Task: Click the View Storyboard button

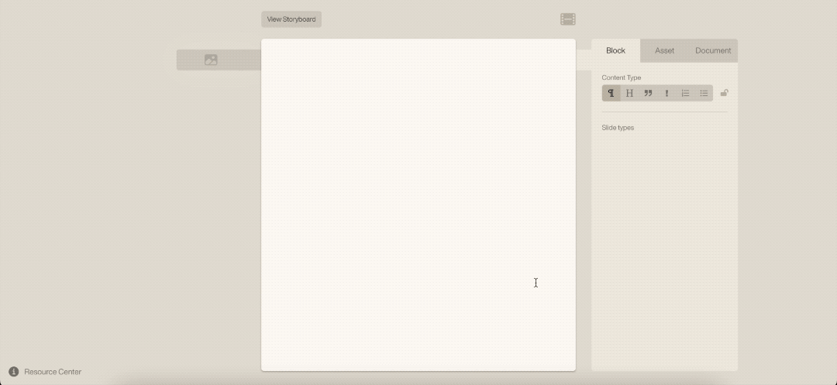Action: (x=291, y=19)
